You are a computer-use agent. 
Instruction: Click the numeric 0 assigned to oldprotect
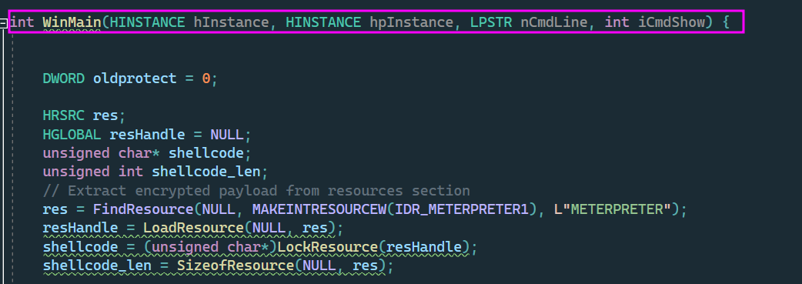point(206,79)
